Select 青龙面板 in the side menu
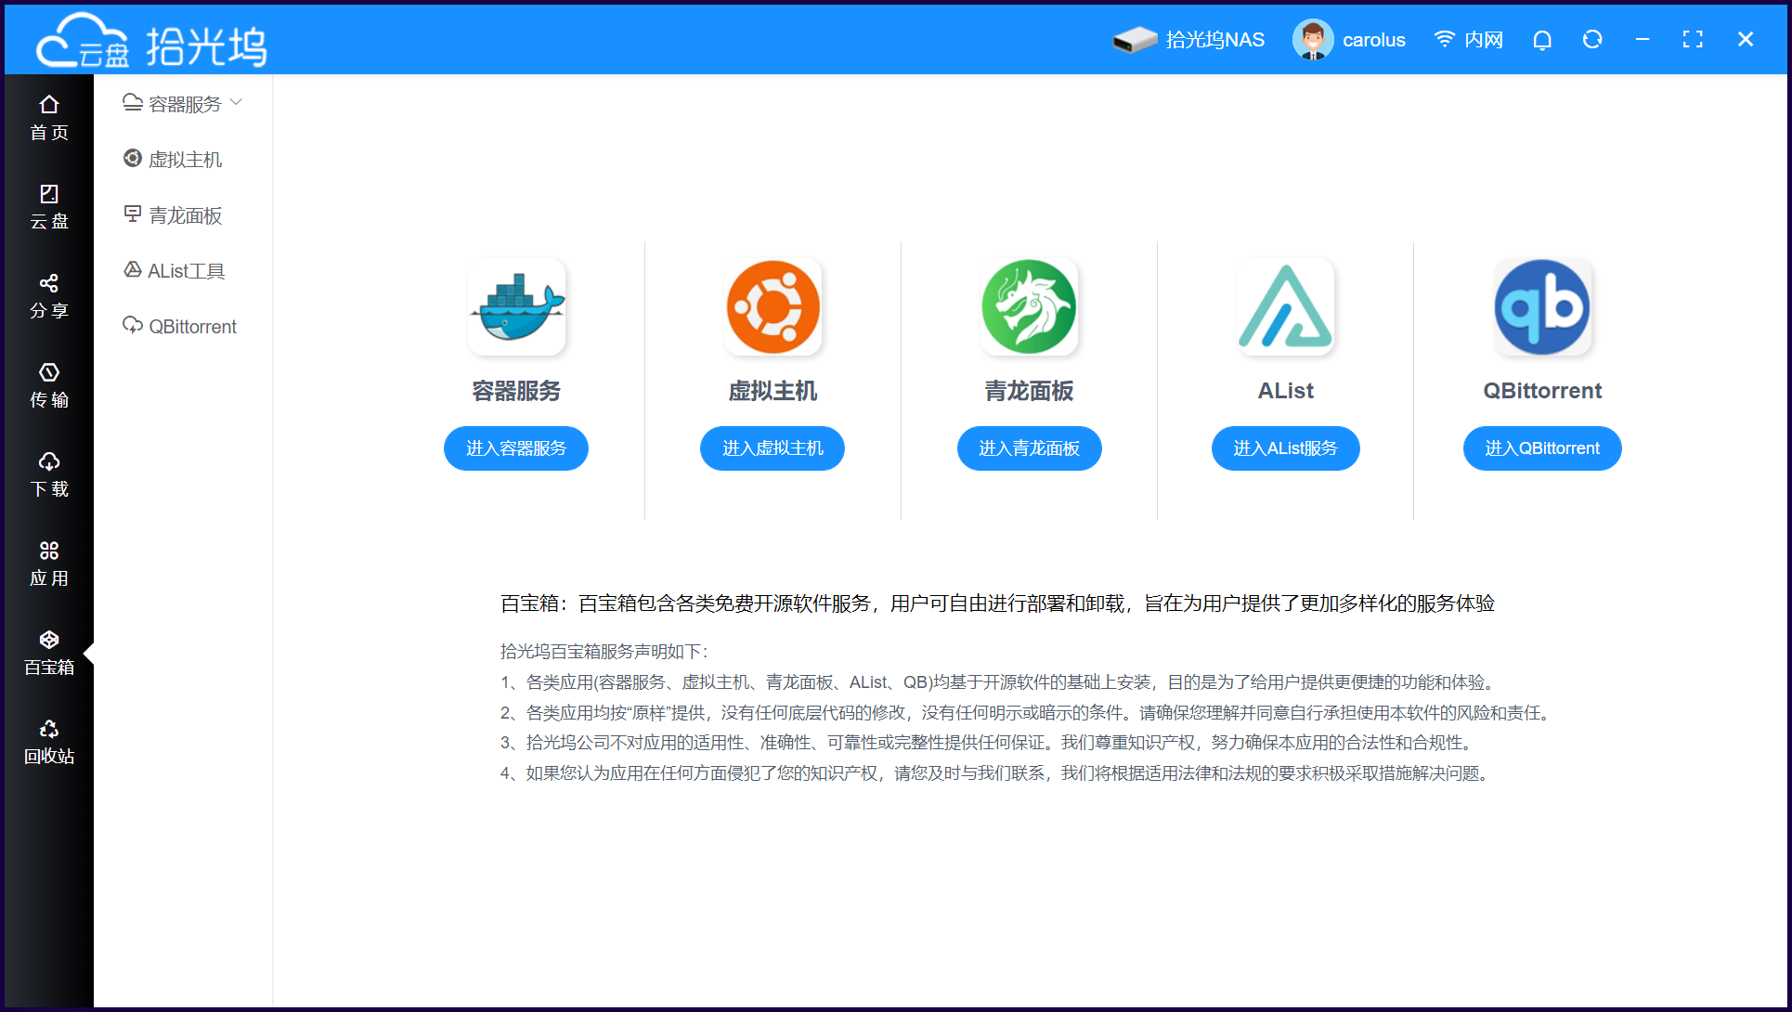 [x=173, y=215]
